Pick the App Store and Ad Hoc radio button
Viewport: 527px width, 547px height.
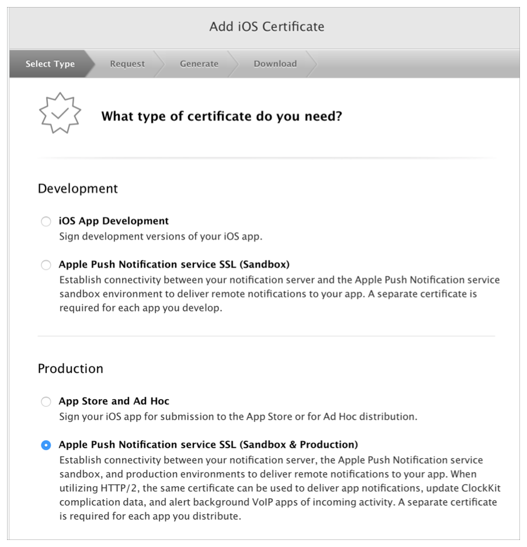[x=46, y=401]
